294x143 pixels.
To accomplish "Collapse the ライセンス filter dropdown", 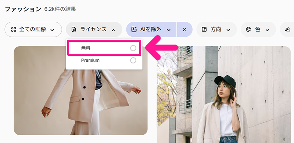I will pos(94,29).
